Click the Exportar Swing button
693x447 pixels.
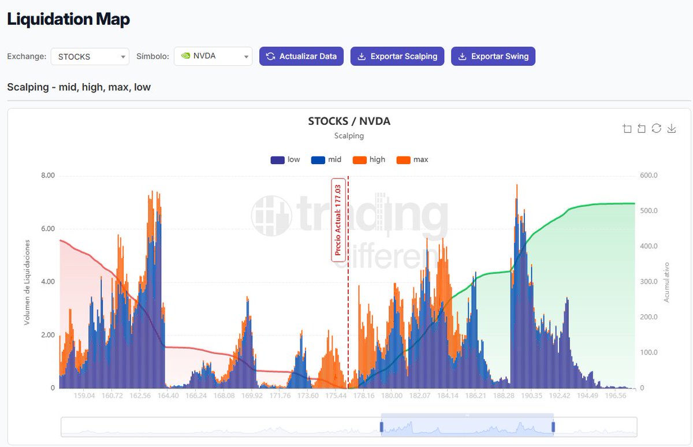pyautogui.click(x=493, y=57)
